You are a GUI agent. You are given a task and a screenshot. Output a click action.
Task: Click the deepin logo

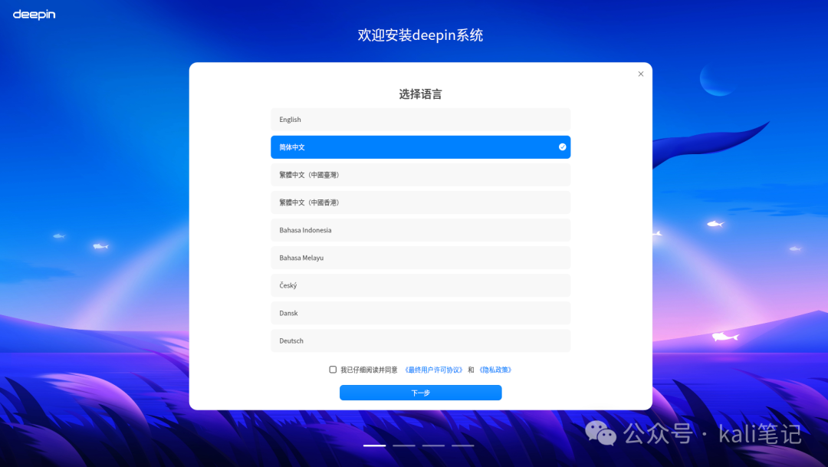pyautogui.click(x=34, y=15)
